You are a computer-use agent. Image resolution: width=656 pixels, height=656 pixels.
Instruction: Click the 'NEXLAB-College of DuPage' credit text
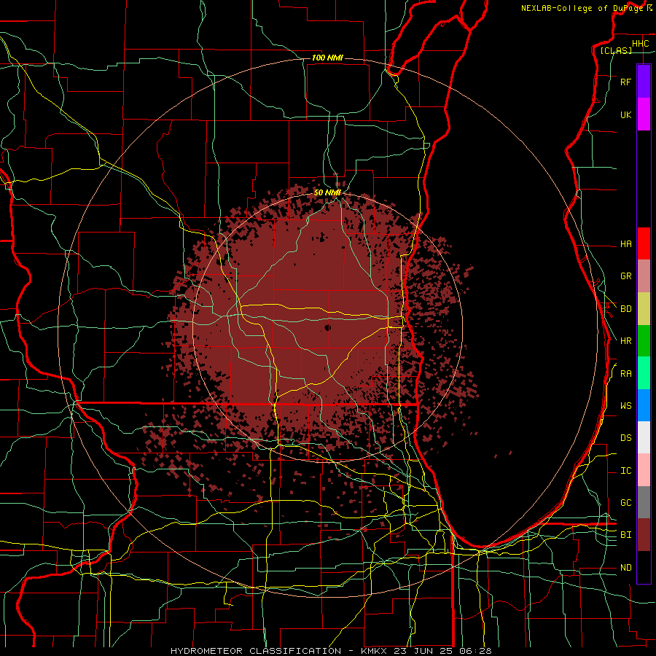582,8
